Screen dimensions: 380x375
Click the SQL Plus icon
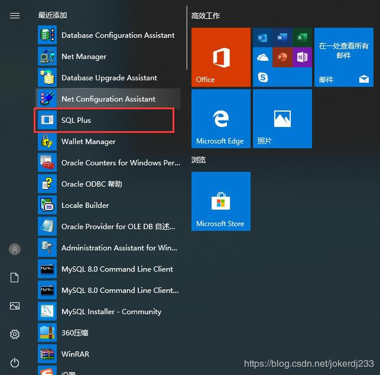tap(47, 120)
